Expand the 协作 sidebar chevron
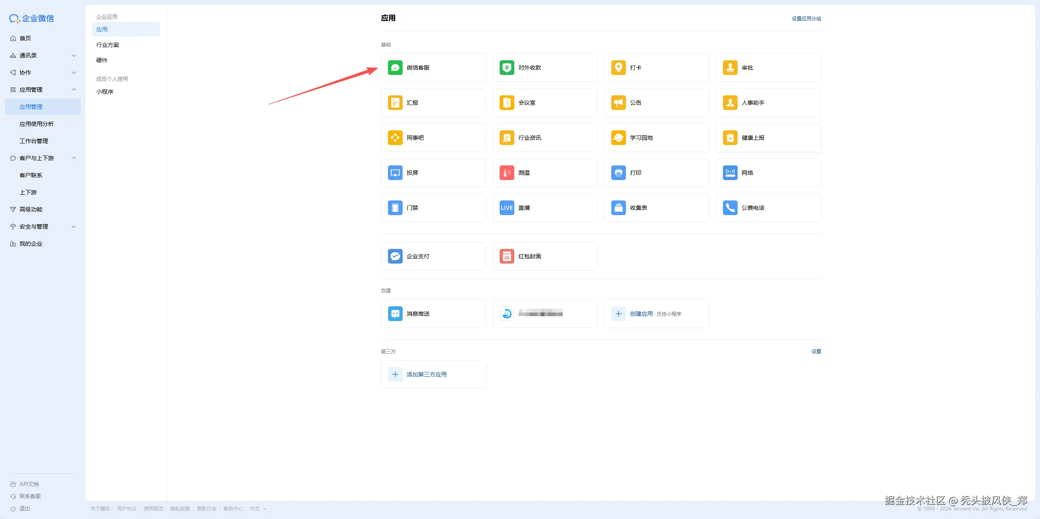Screen dimensions: 1040x519 click(x=74, y=73)
